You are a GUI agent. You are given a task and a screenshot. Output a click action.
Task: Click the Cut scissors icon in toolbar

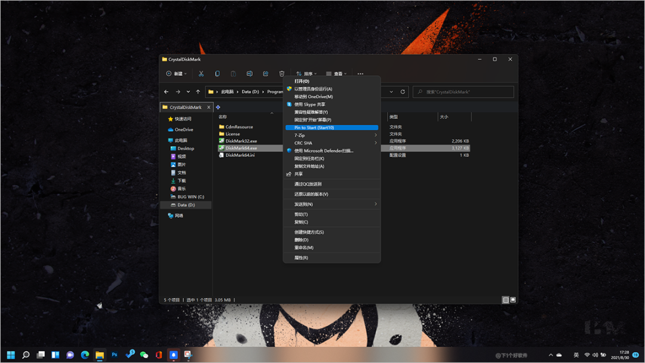coord(201,74)
